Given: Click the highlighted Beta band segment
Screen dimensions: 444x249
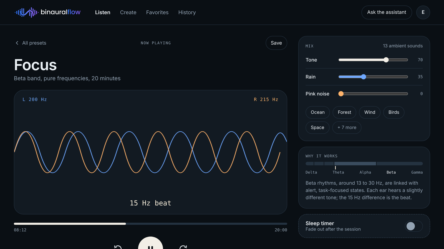Looking at the screenshot, I should point(355,164).
